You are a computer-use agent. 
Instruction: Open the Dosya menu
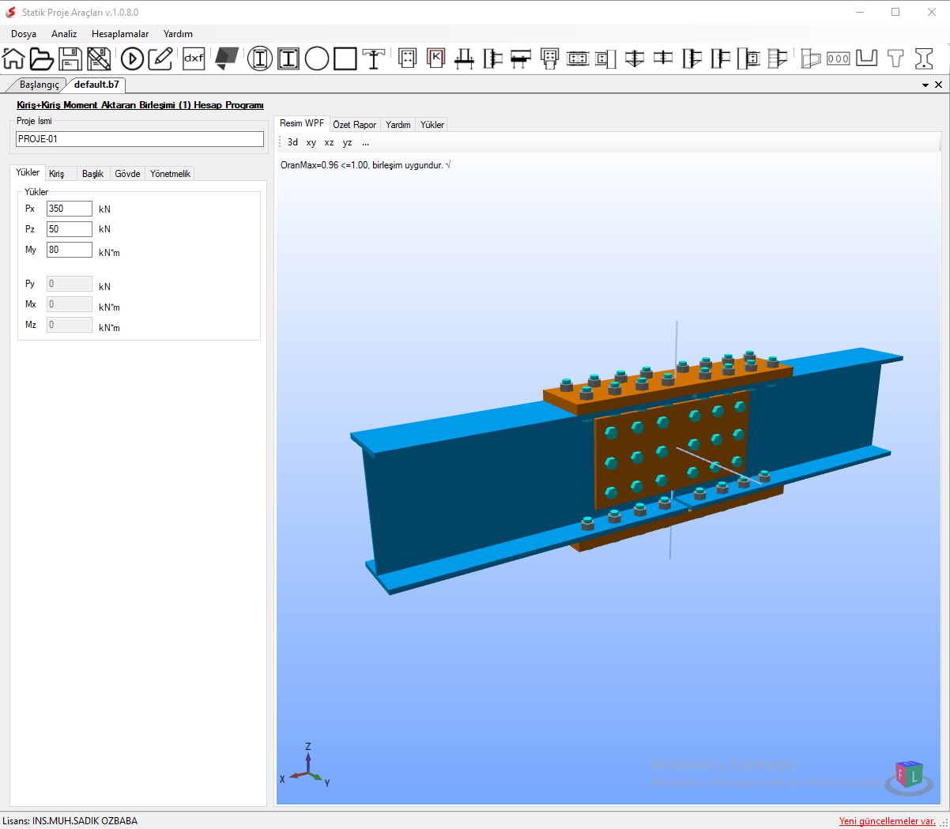[24, 34]
